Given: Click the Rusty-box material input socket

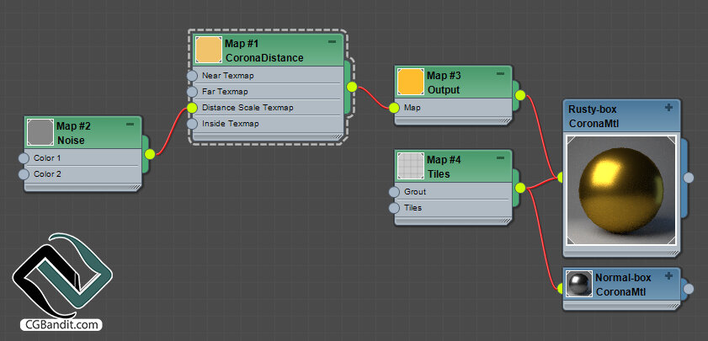Looking at the screenshot, I should [562, 178].
